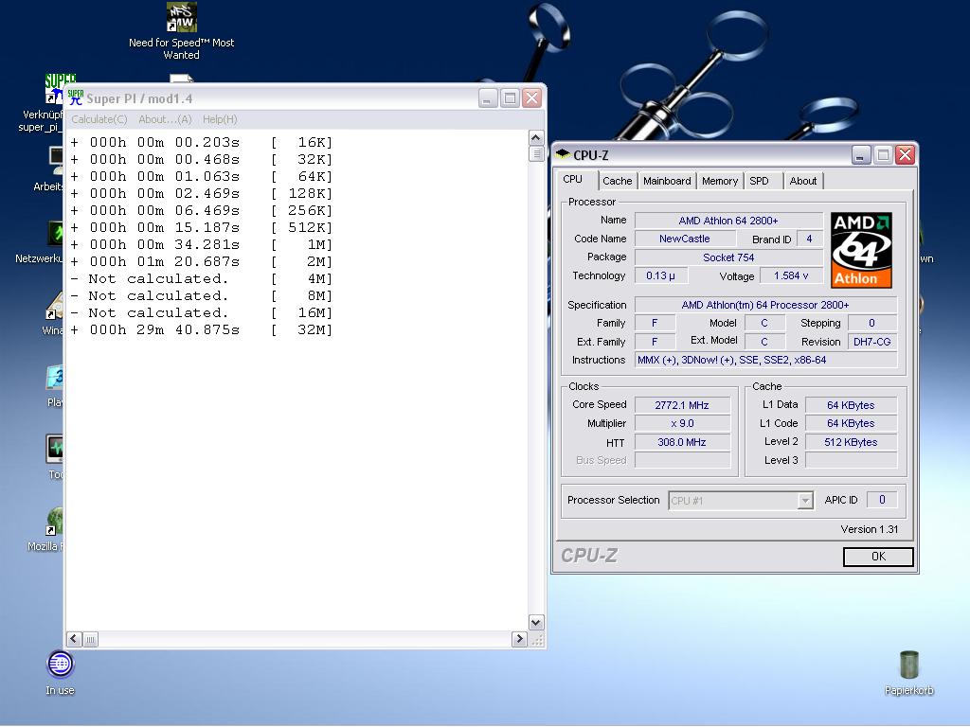Click the OK button in CPU-Z
This screenshot has width=970, height=727.
pos(878,557)
